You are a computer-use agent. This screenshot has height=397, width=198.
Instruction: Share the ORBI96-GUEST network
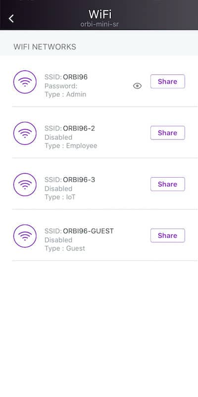coord(168,235)
